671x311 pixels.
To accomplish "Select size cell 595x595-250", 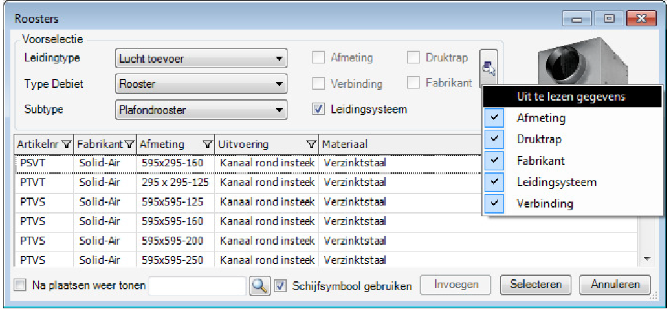I will [175, 259].
